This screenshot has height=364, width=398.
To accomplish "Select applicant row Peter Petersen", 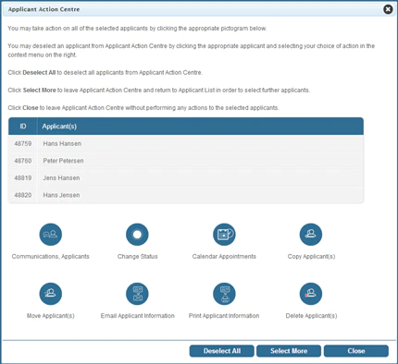I will [x=186, y=161].
